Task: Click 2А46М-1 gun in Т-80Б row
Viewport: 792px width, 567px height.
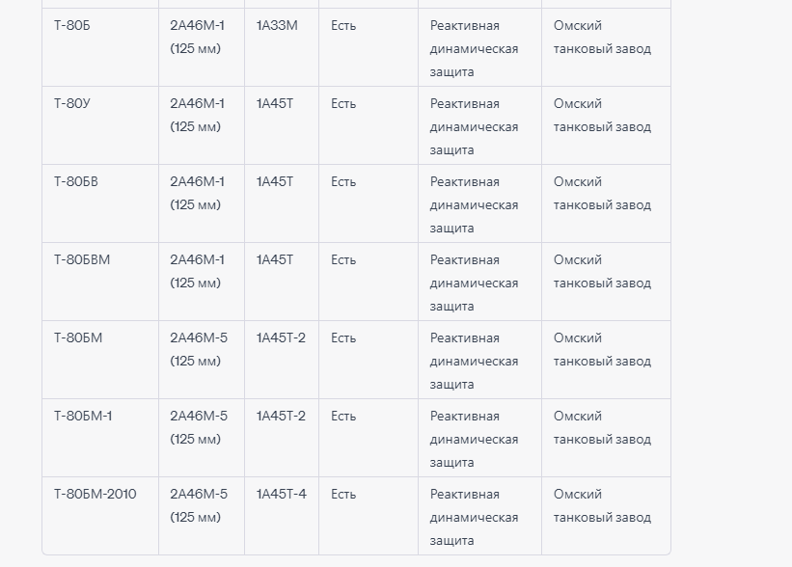Action: point(197,37)
